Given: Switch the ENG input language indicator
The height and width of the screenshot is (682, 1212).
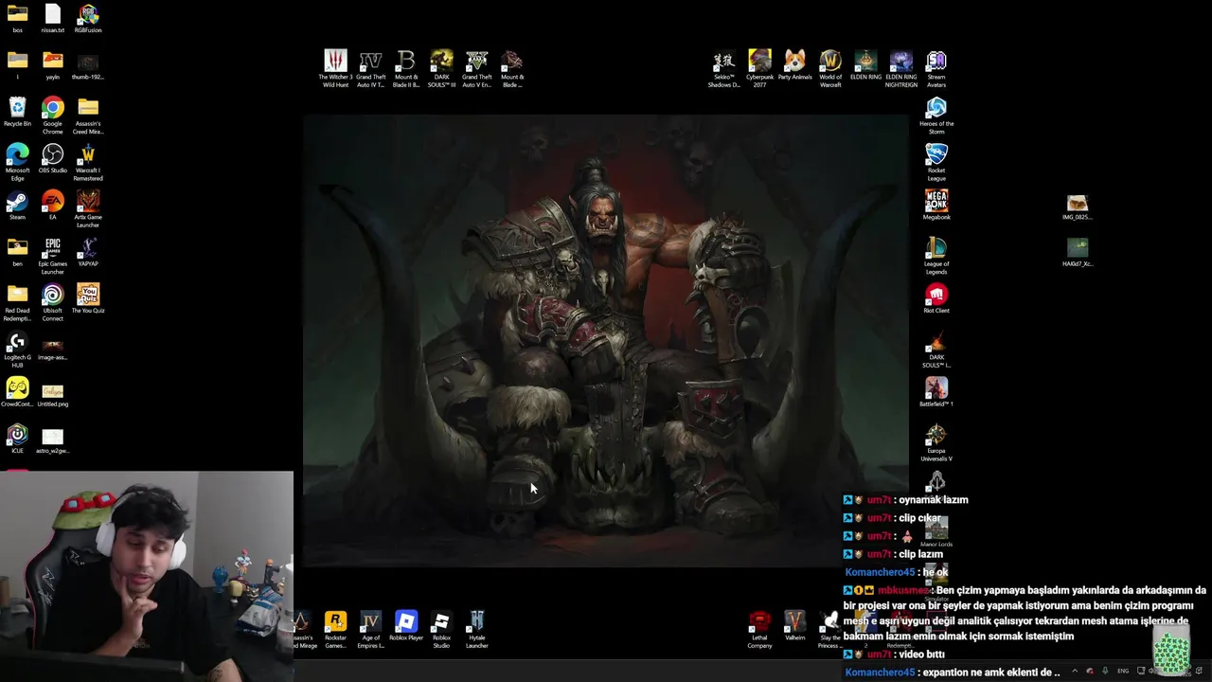Looking at the screenshot, I should pyautogui.click(x=1123, y=671).
